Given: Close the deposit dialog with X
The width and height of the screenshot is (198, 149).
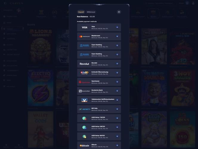Looking at the screenshot, I should click(x=119, y=12).
